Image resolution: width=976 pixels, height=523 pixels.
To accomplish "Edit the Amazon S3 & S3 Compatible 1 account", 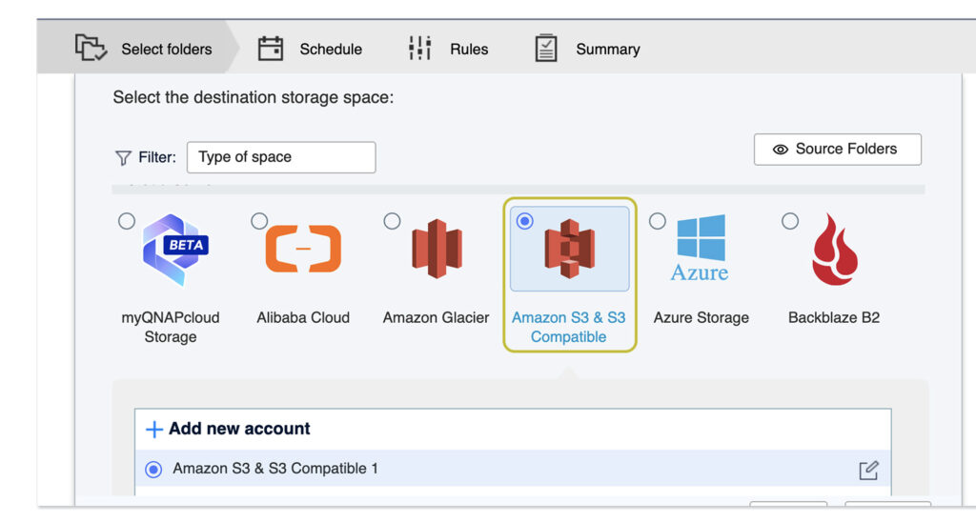I will click(868, 471).
